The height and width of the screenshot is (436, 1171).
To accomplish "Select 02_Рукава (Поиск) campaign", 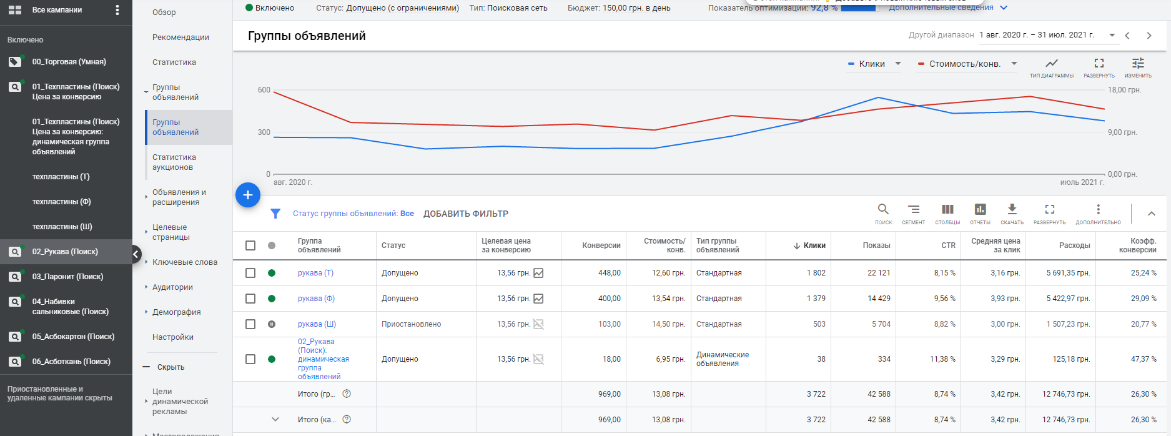I will 66,252.
